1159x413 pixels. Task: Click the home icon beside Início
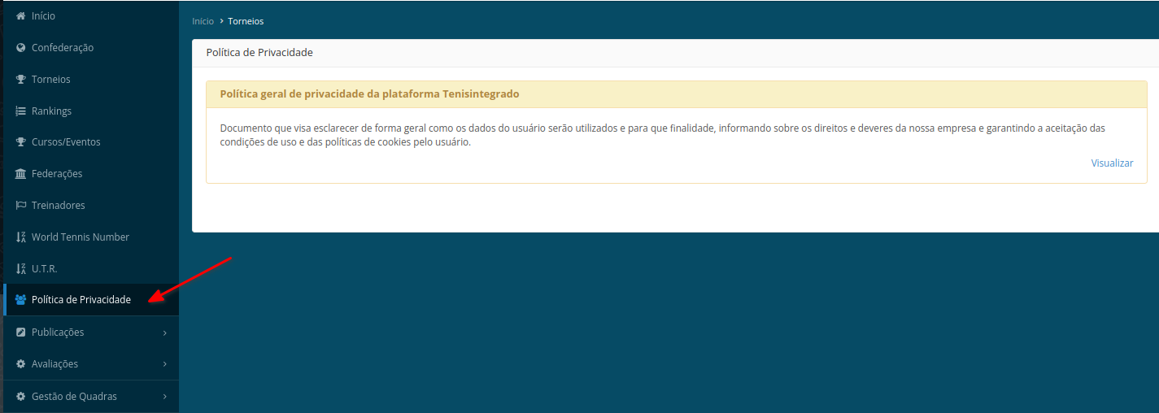click(x=21, y=16)
